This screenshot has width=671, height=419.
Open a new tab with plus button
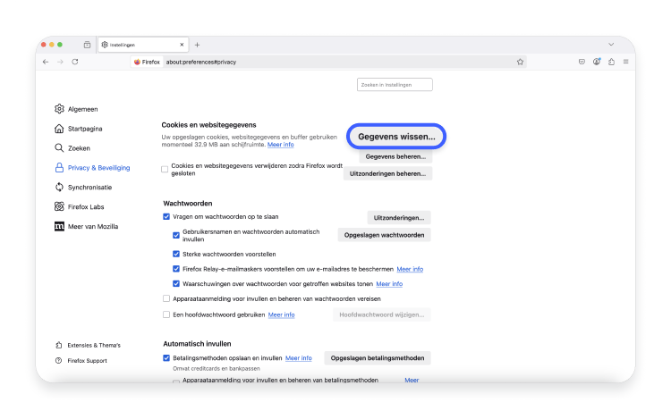197,45
